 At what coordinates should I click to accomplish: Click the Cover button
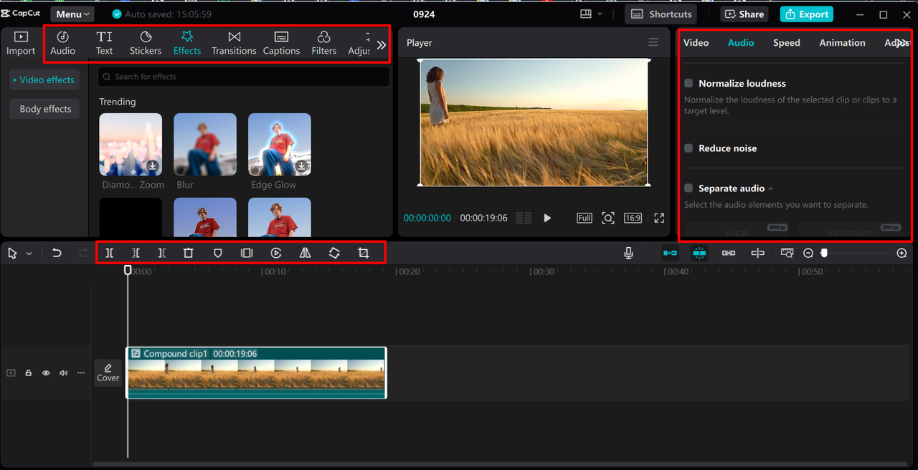[108, 373]
